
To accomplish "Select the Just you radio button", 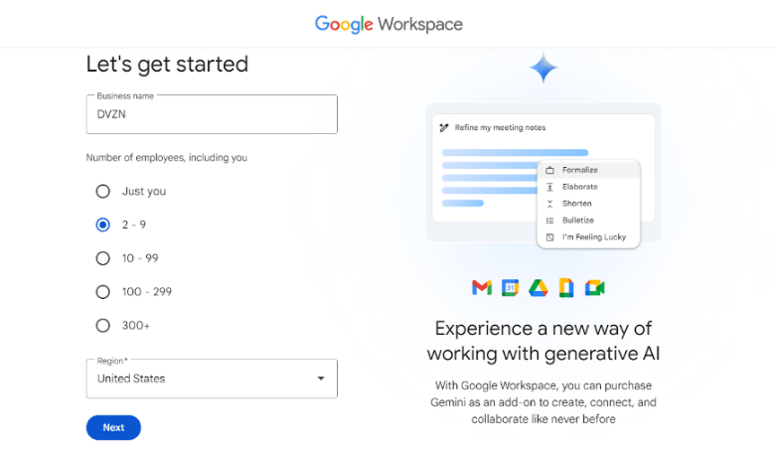I will tap(103, 192).
